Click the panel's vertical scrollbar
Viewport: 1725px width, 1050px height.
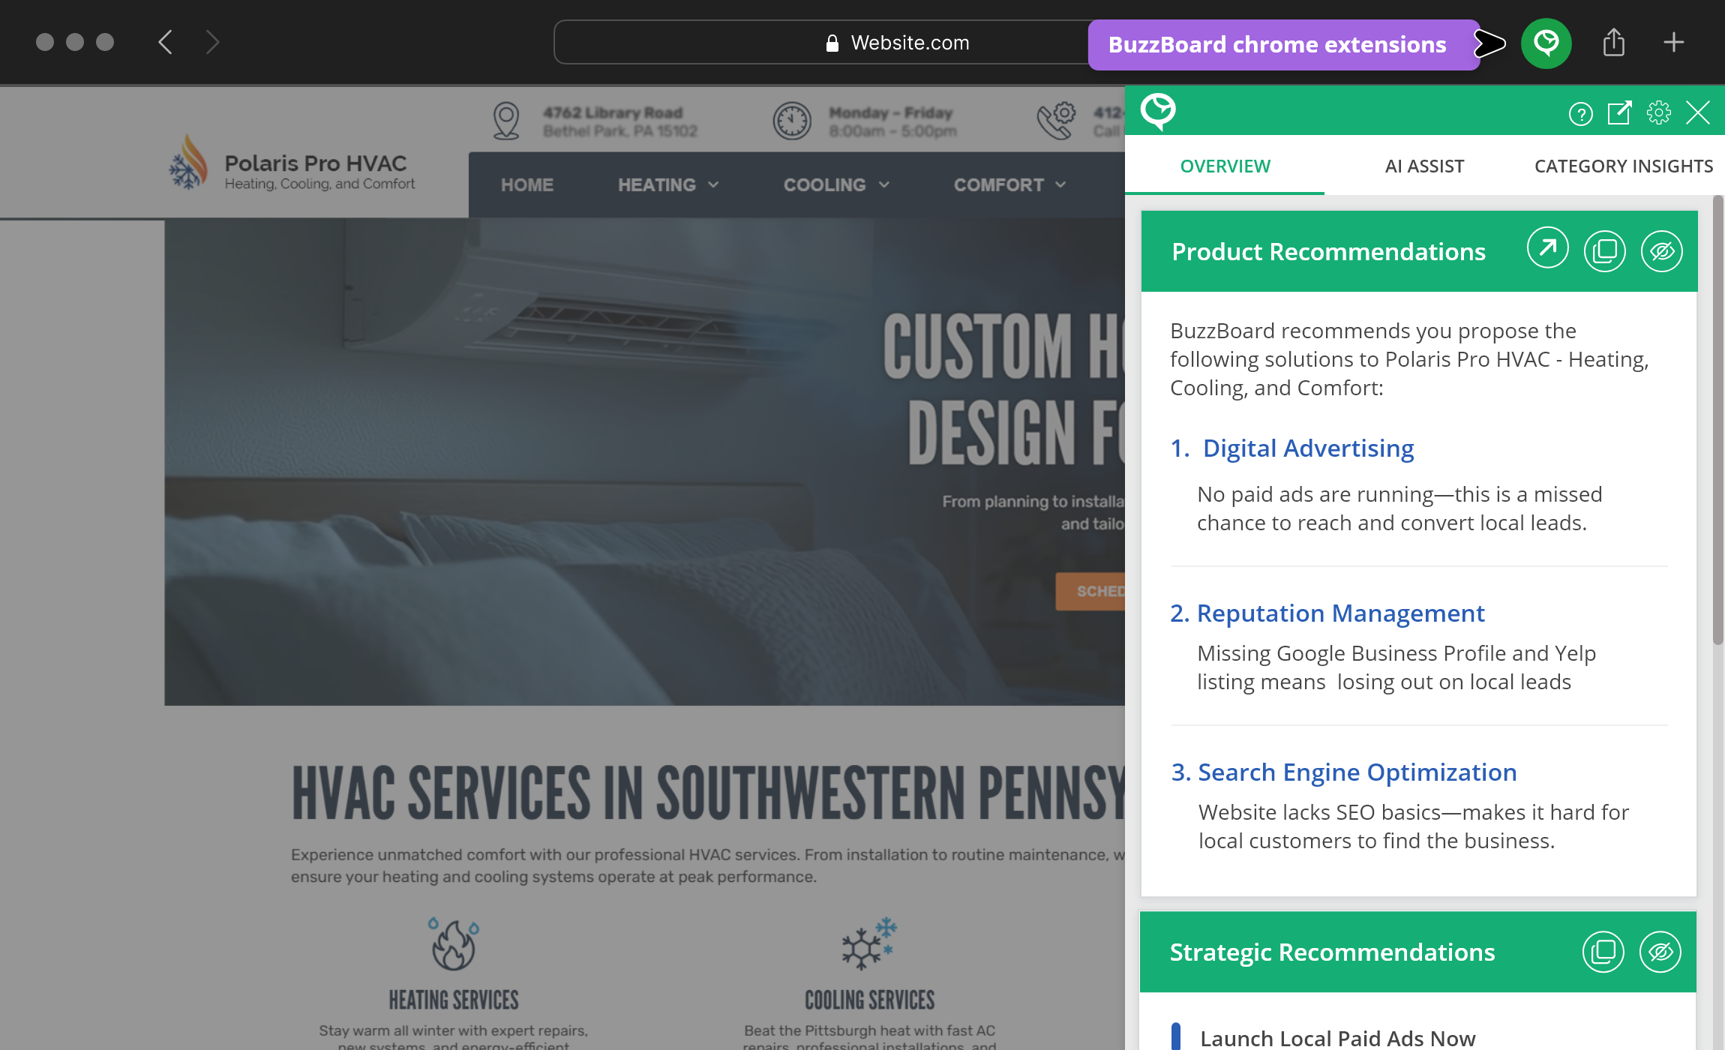(x=1717, y=420)
